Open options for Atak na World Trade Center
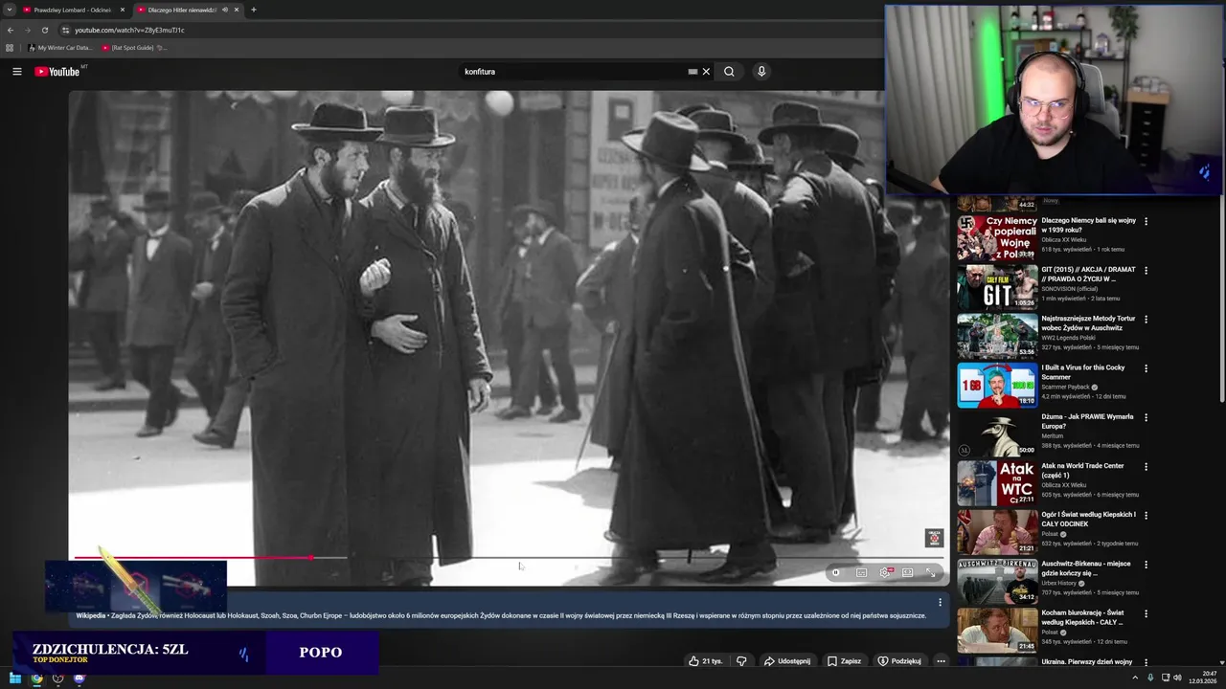 [1146, 466]
